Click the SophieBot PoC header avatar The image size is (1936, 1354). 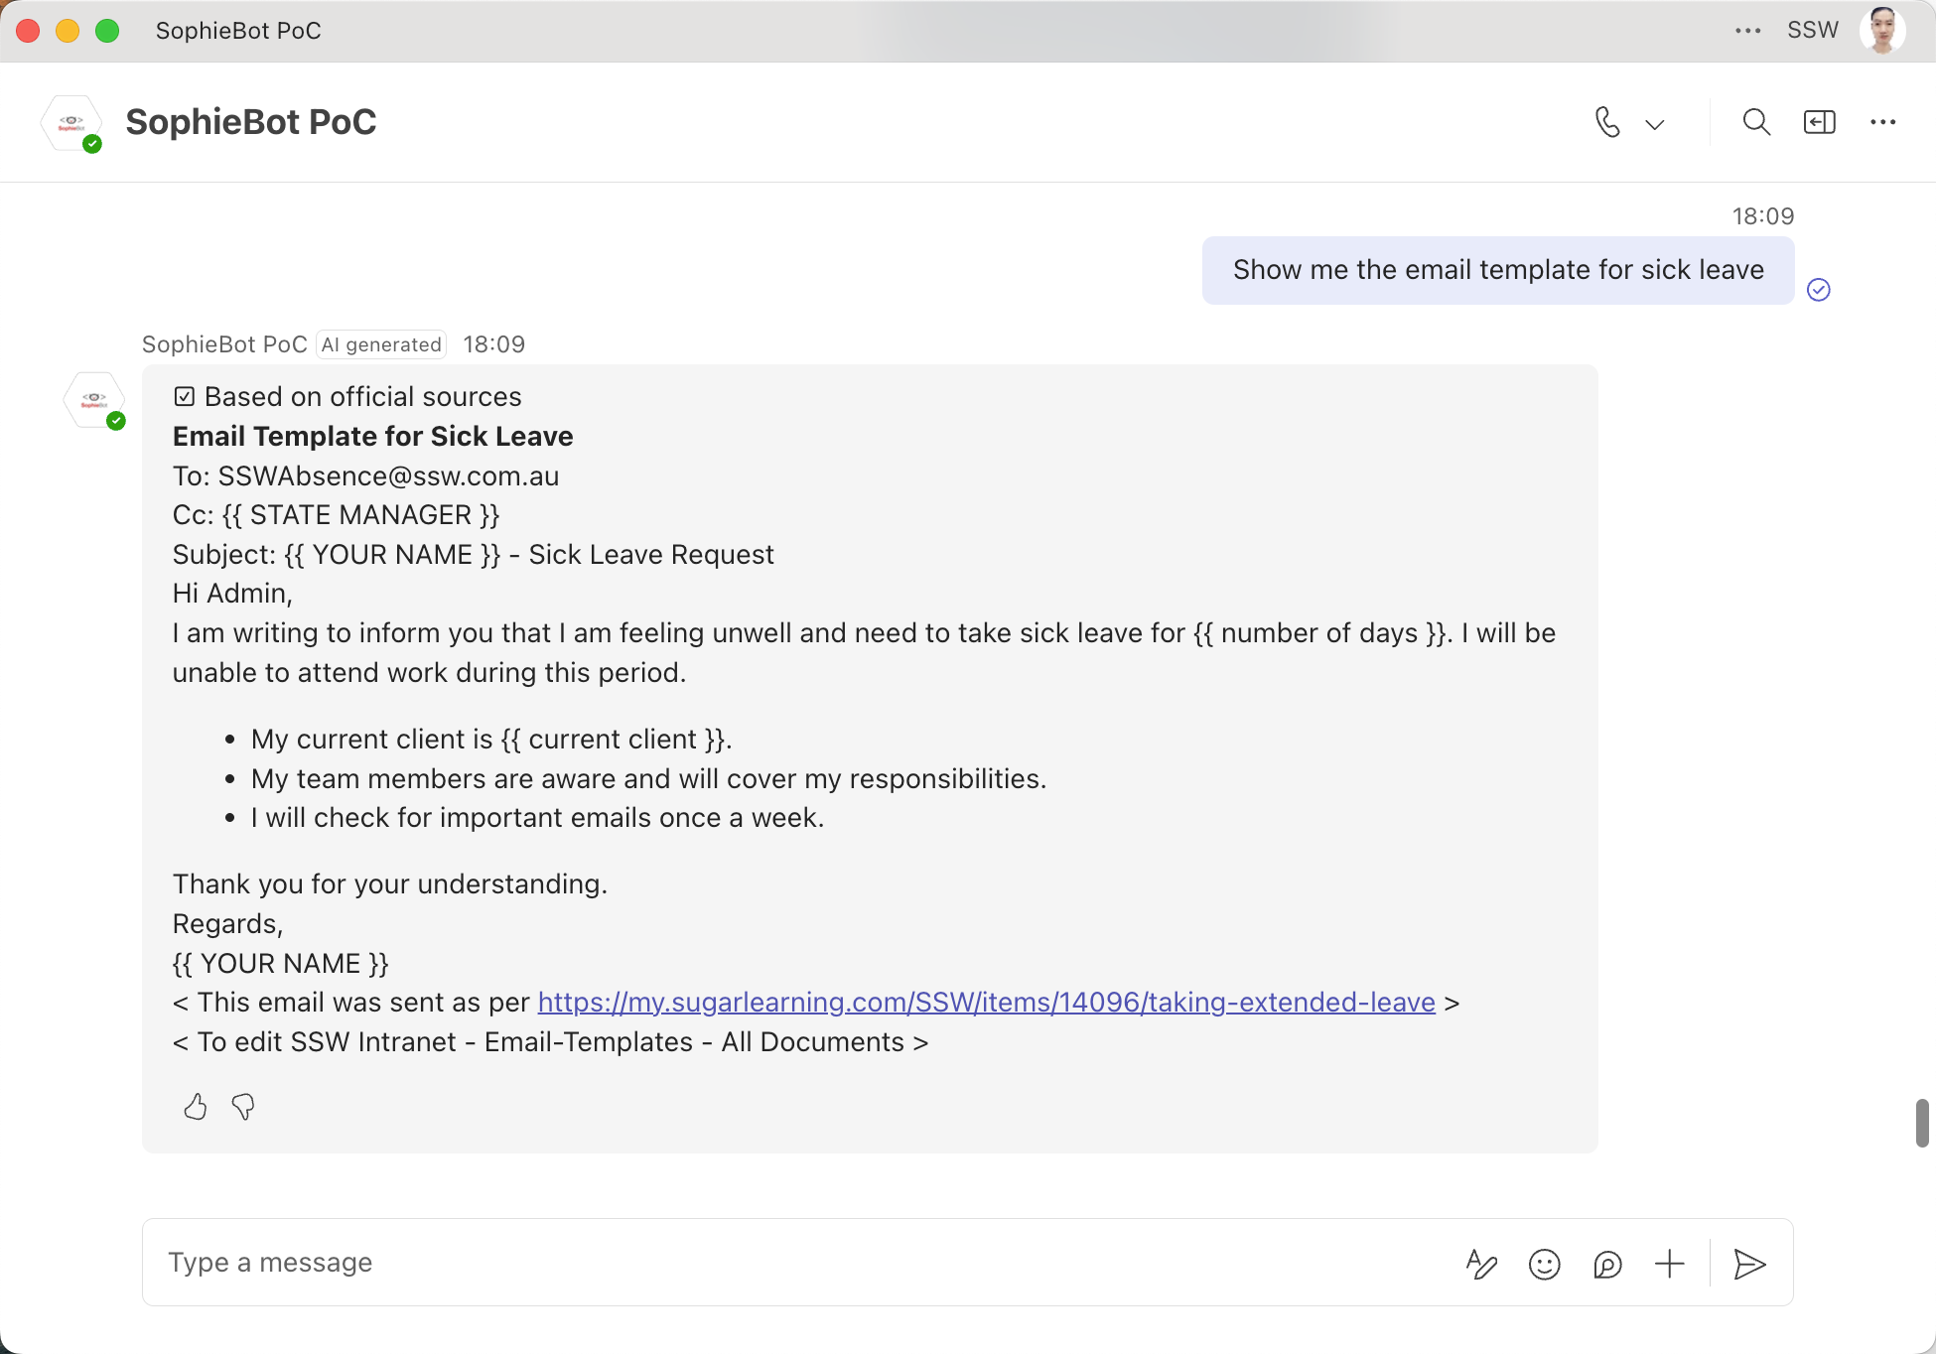(71, 123)
